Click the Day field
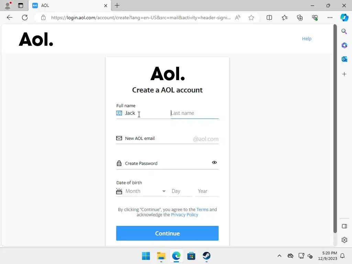Viewport: 352px width, 264px height. point(180,191)
